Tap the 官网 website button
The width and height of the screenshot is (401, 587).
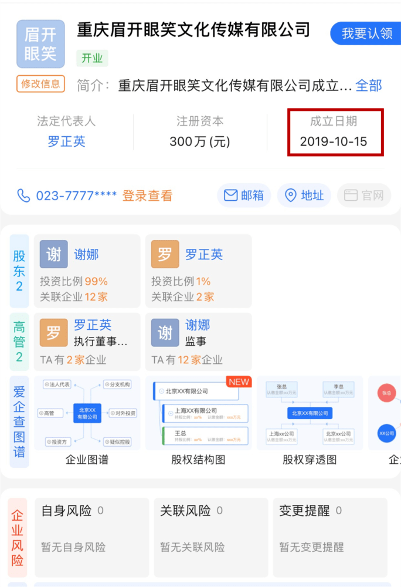(x=364, y=195)
